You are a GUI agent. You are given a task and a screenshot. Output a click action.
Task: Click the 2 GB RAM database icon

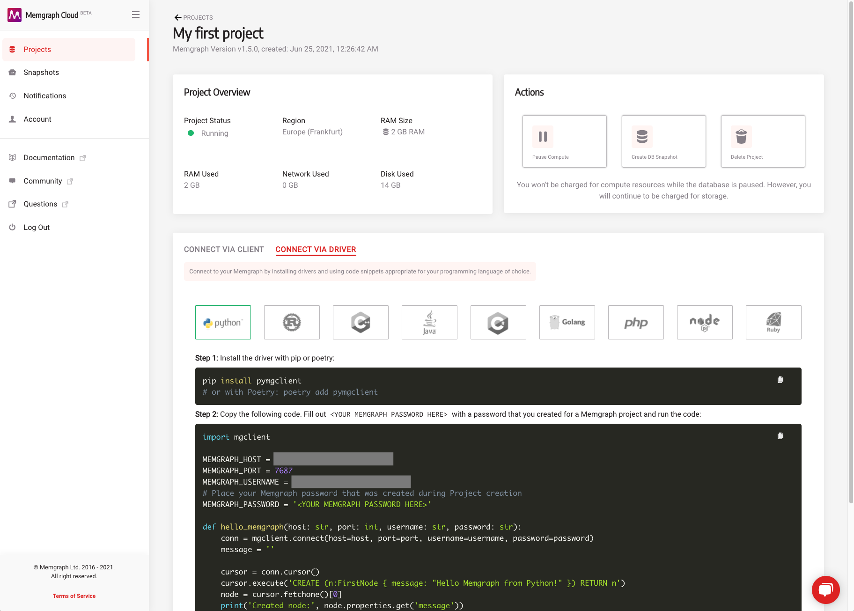click(386, 132)
